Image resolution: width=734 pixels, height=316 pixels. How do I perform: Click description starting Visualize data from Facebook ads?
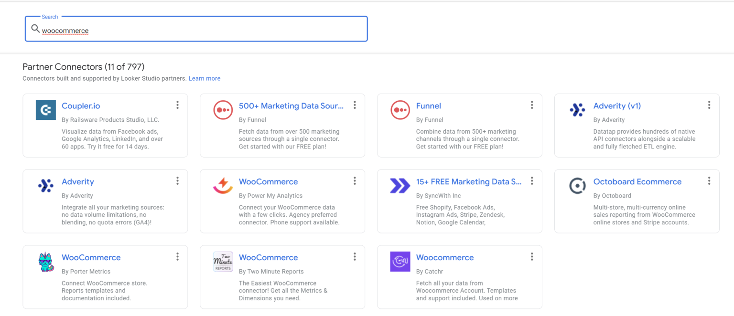112,139
